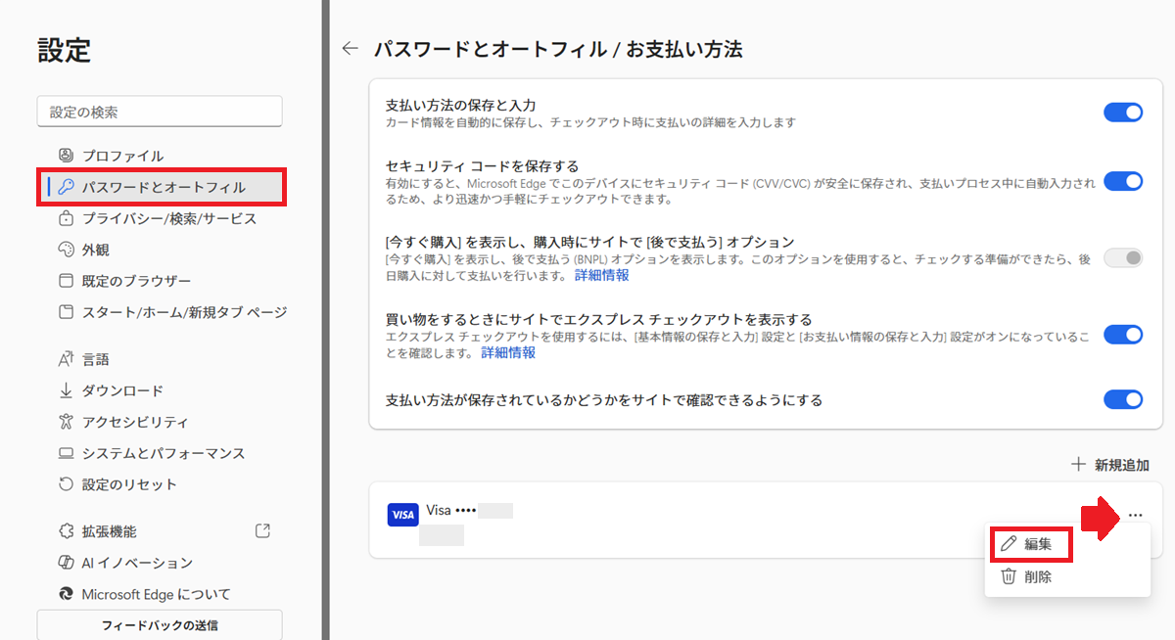The height and width of the screenshot is (640, 1175).
Task: Open the ellipsis menu on the Visa card
Action: tap(1136, 514)
